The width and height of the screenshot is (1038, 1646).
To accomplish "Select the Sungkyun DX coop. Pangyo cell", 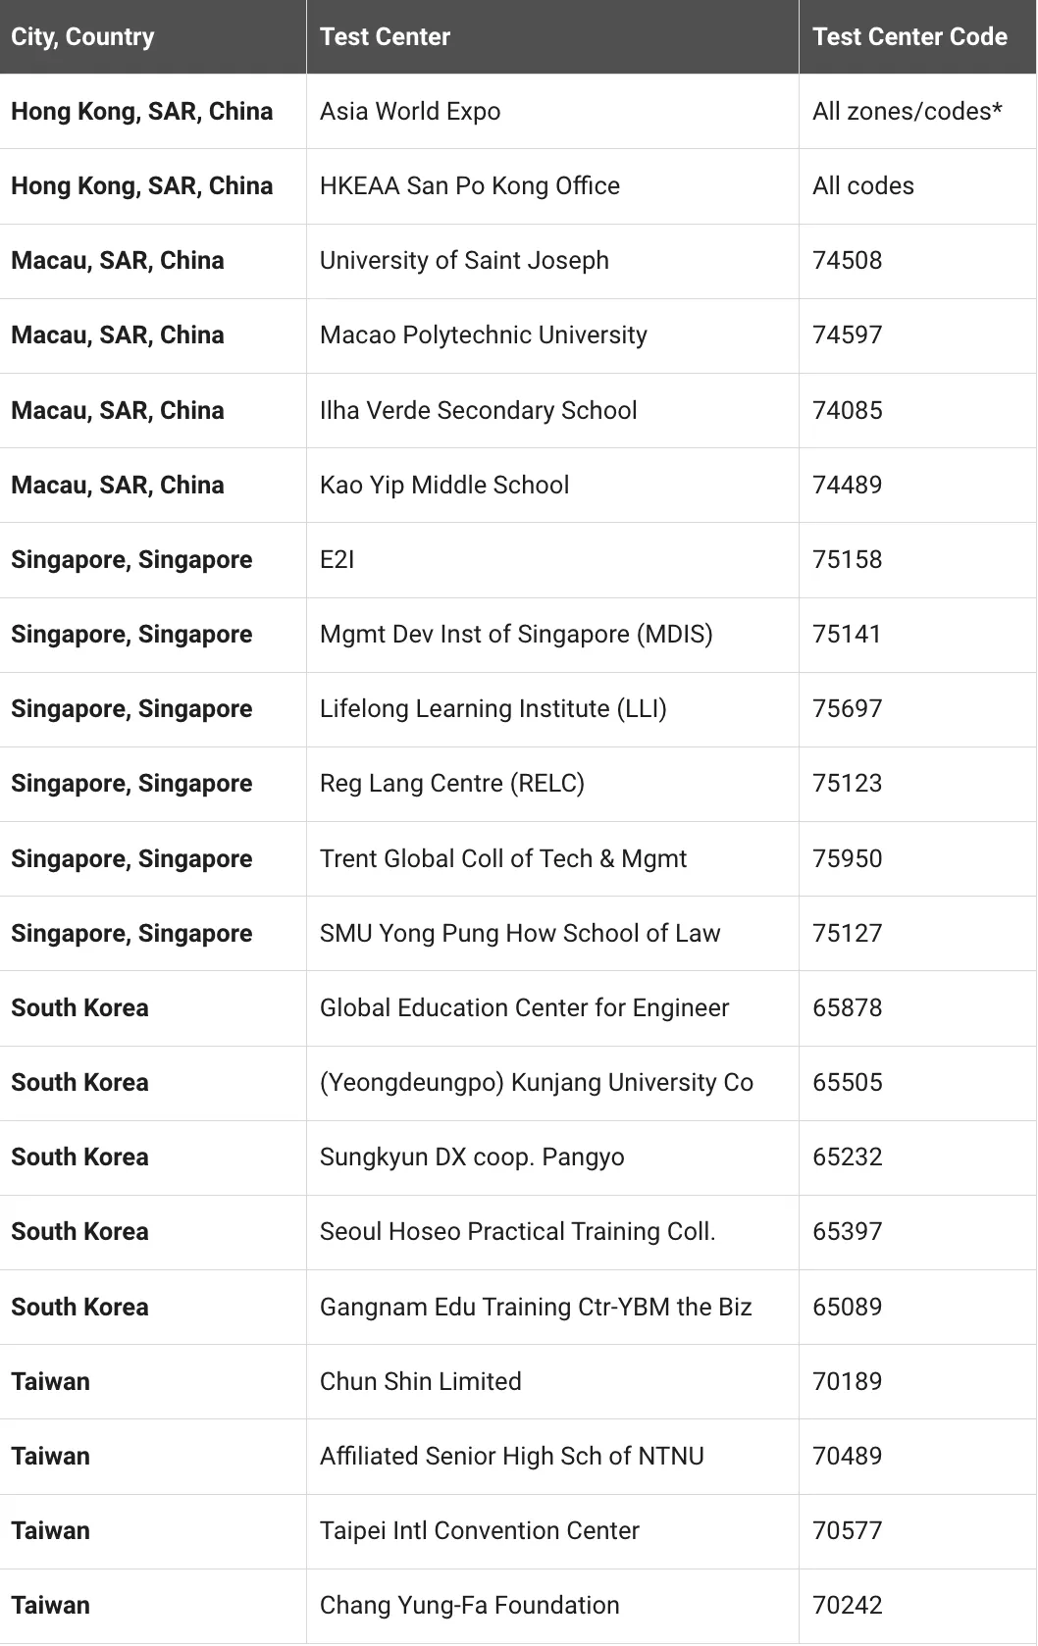I will click(472, 1157).
